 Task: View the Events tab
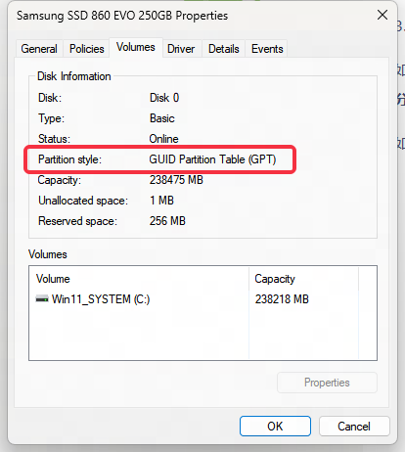tap(267, 49)
